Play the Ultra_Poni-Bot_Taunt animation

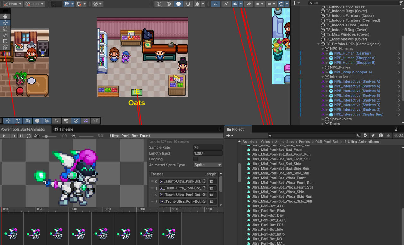pyautogui.click(x=4, y=136)
